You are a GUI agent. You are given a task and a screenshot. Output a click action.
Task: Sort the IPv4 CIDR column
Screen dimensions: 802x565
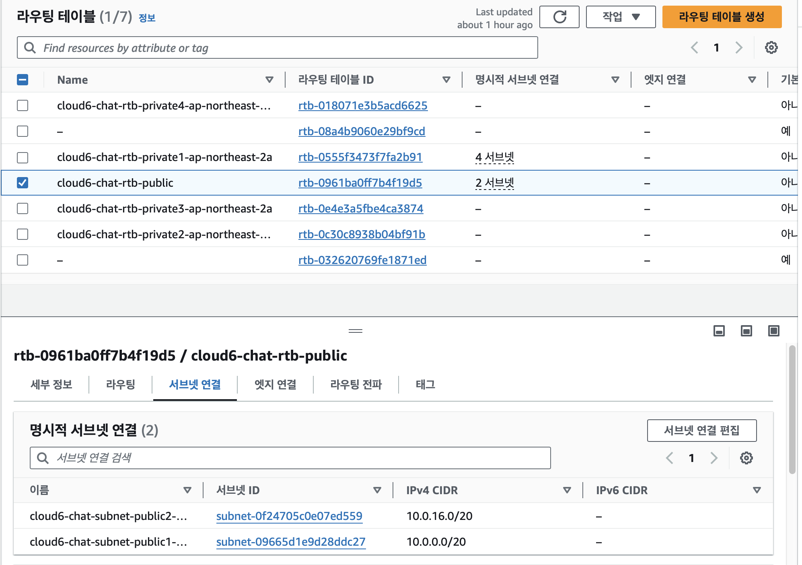point(567,490)
